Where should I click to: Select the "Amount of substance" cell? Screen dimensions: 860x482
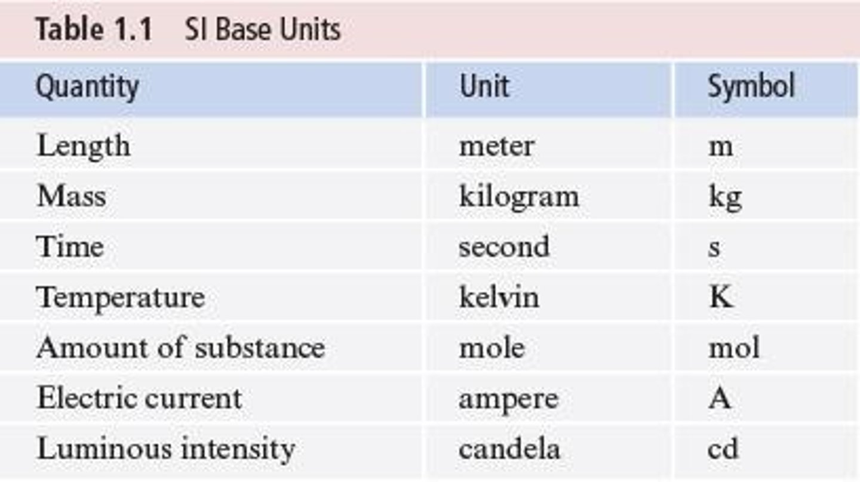(180, 347)
